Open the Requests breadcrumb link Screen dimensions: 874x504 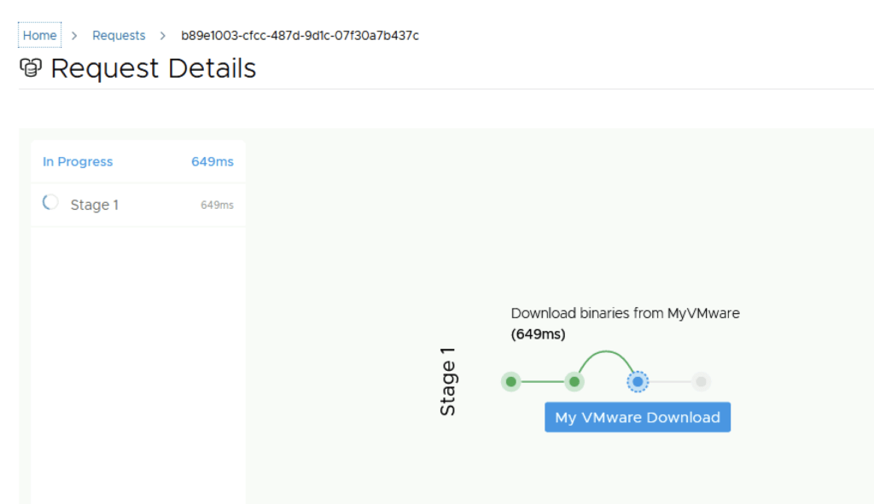[119, 36]
